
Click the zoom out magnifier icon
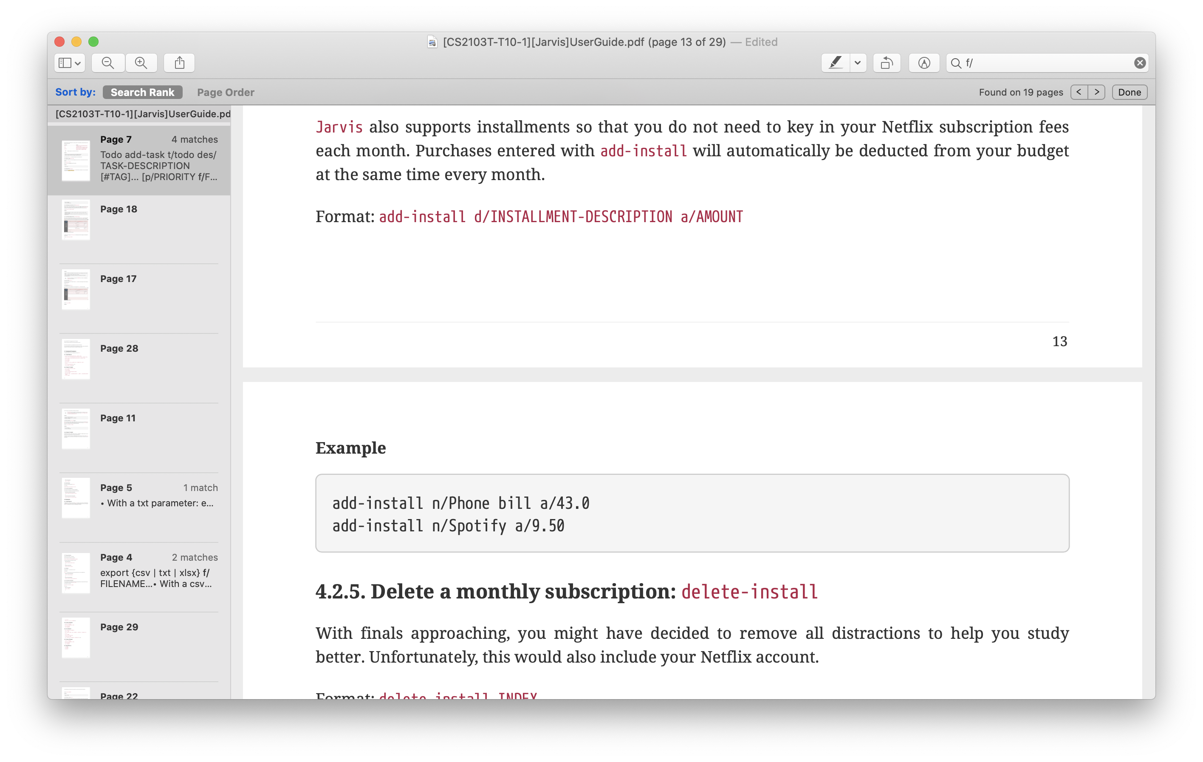pyautogui.click(x=108, y=62)
